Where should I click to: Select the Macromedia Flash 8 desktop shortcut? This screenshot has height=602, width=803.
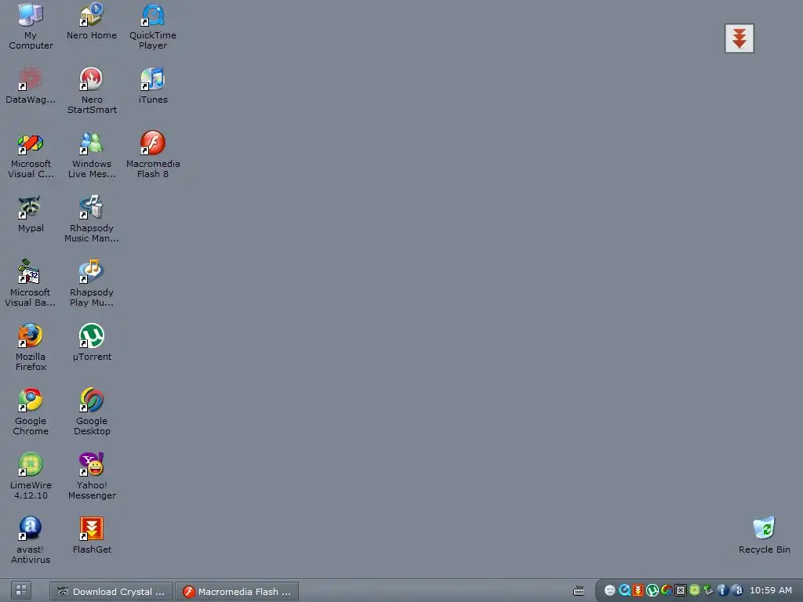coord(153,154)
